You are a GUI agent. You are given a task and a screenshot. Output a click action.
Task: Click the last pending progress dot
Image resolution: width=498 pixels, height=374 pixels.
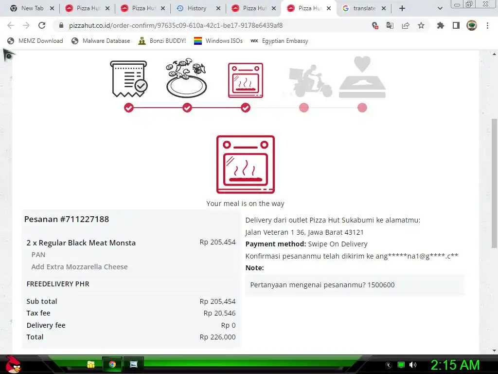(362, 108)
